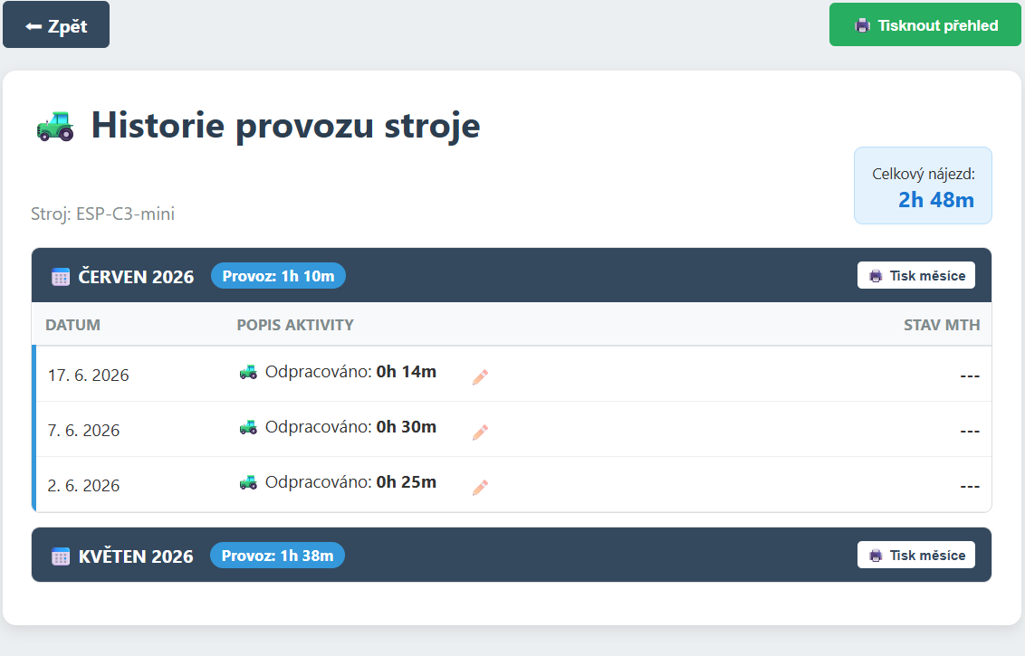
Task: Click the Tisknout přehled button
Action: 925,25
